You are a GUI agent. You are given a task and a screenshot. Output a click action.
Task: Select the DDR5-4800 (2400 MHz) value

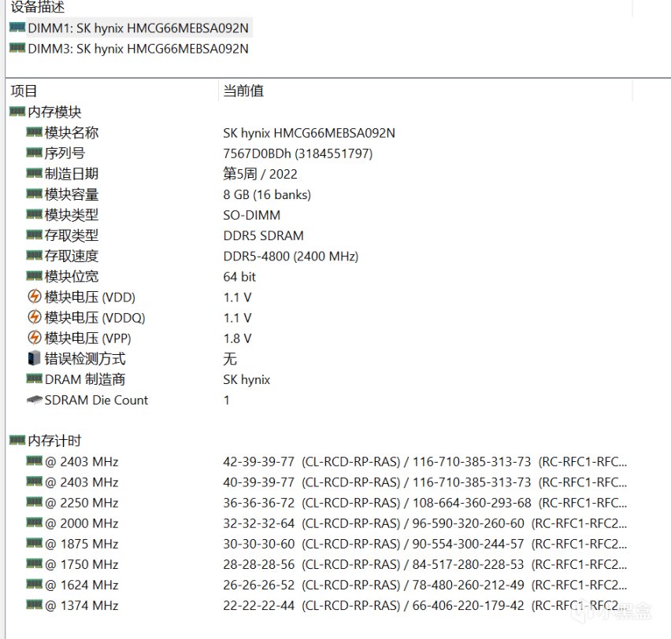click(x=291, y=257)
